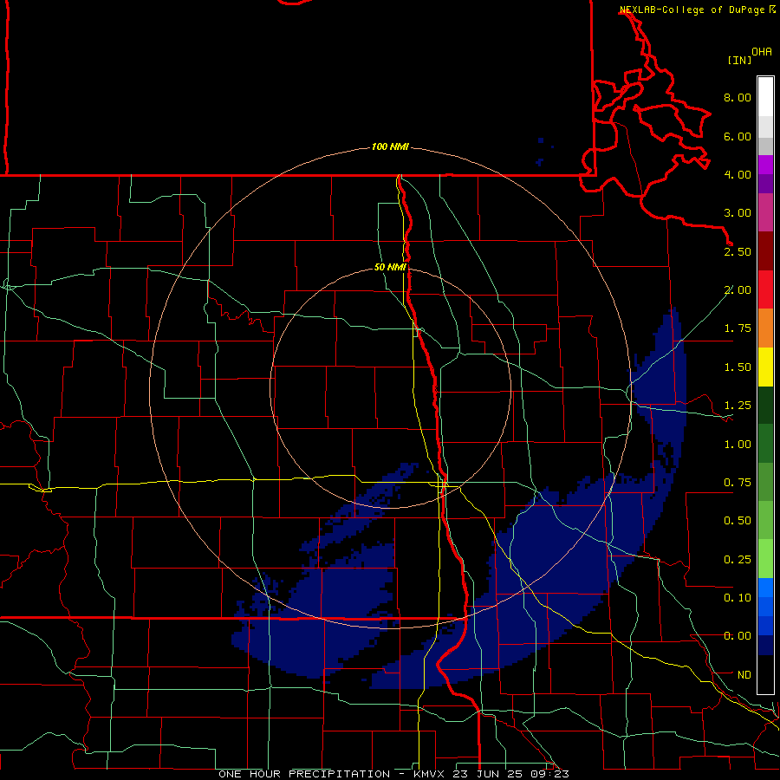Click the pink magenta legend swatch
780x780 pixels.
pos(765,213)
